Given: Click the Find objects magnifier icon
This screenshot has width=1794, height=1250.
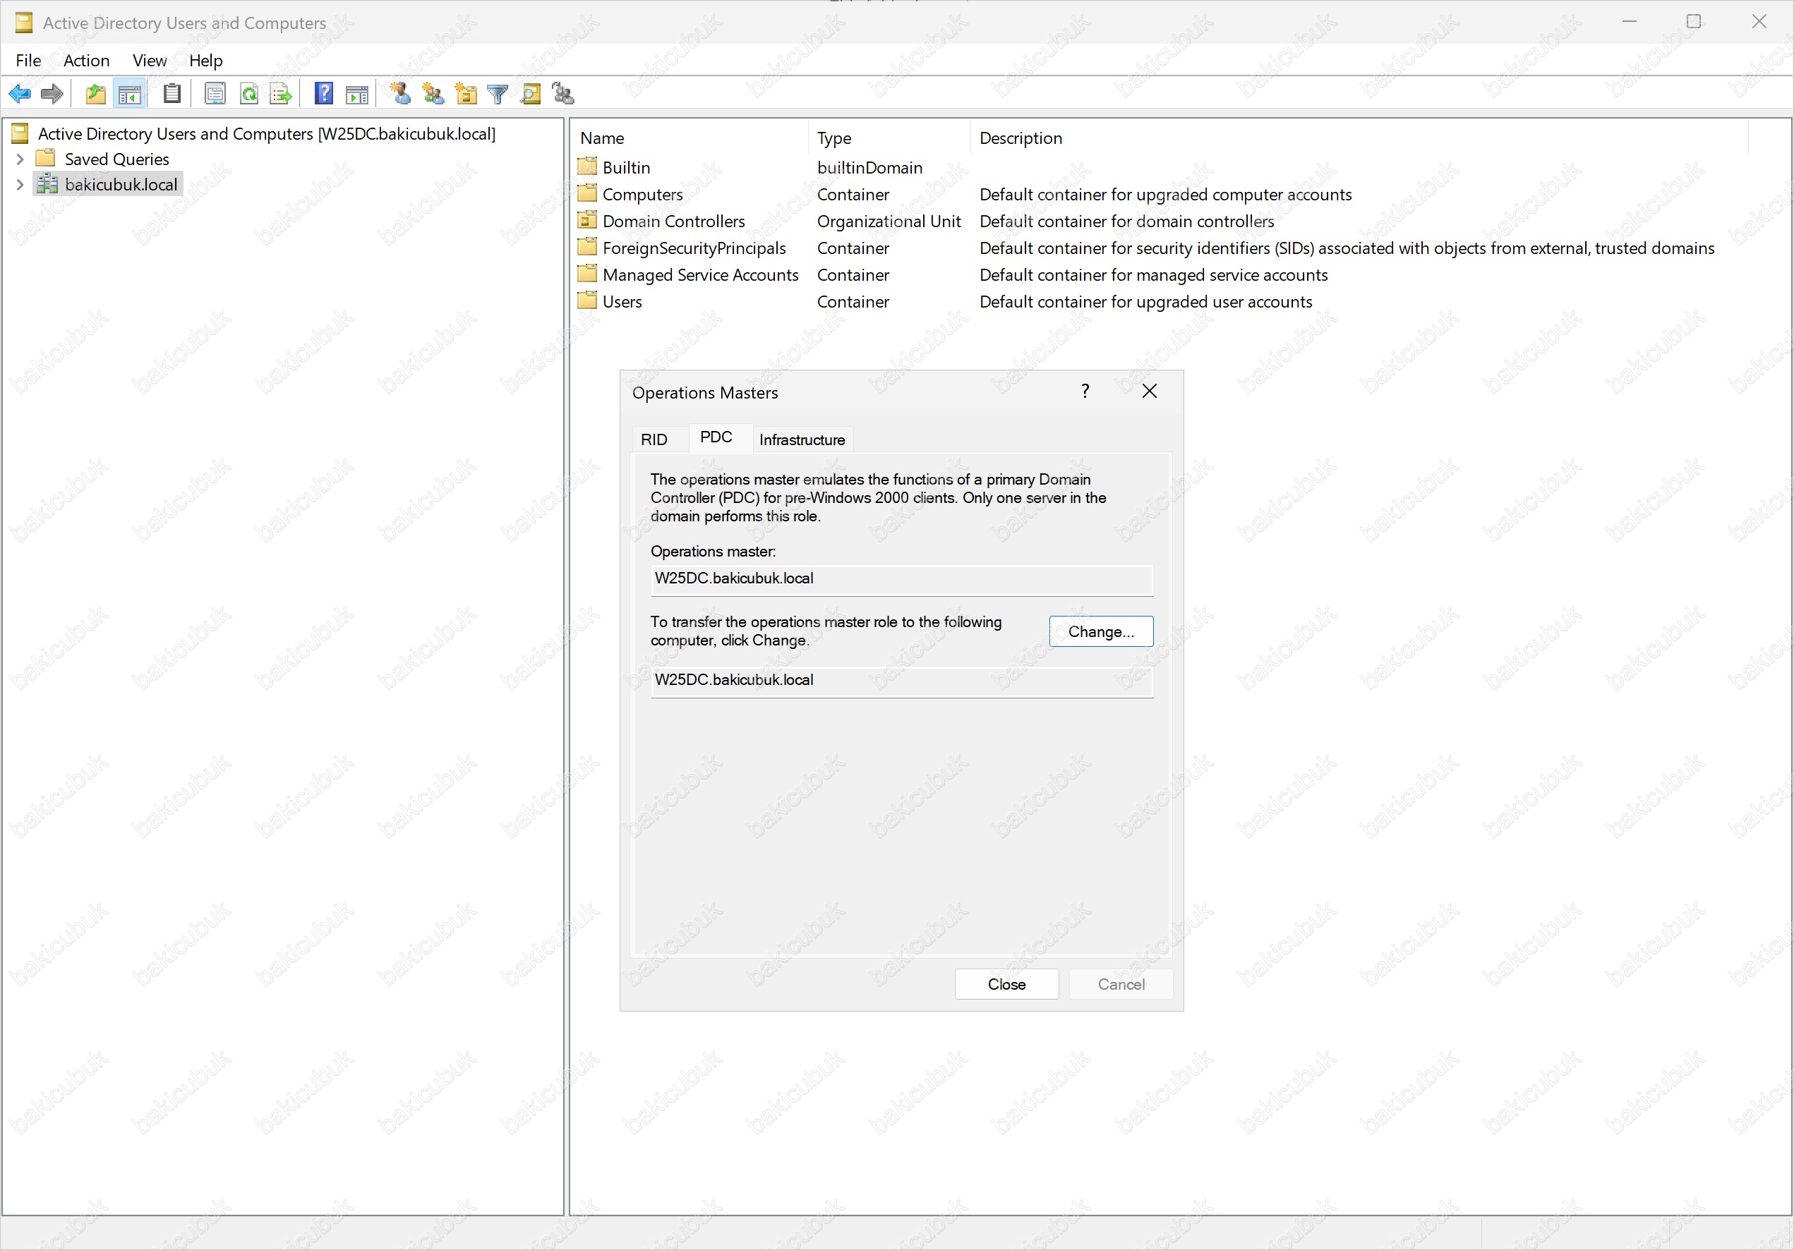Looking at the screenshot, I should (531, 95).
